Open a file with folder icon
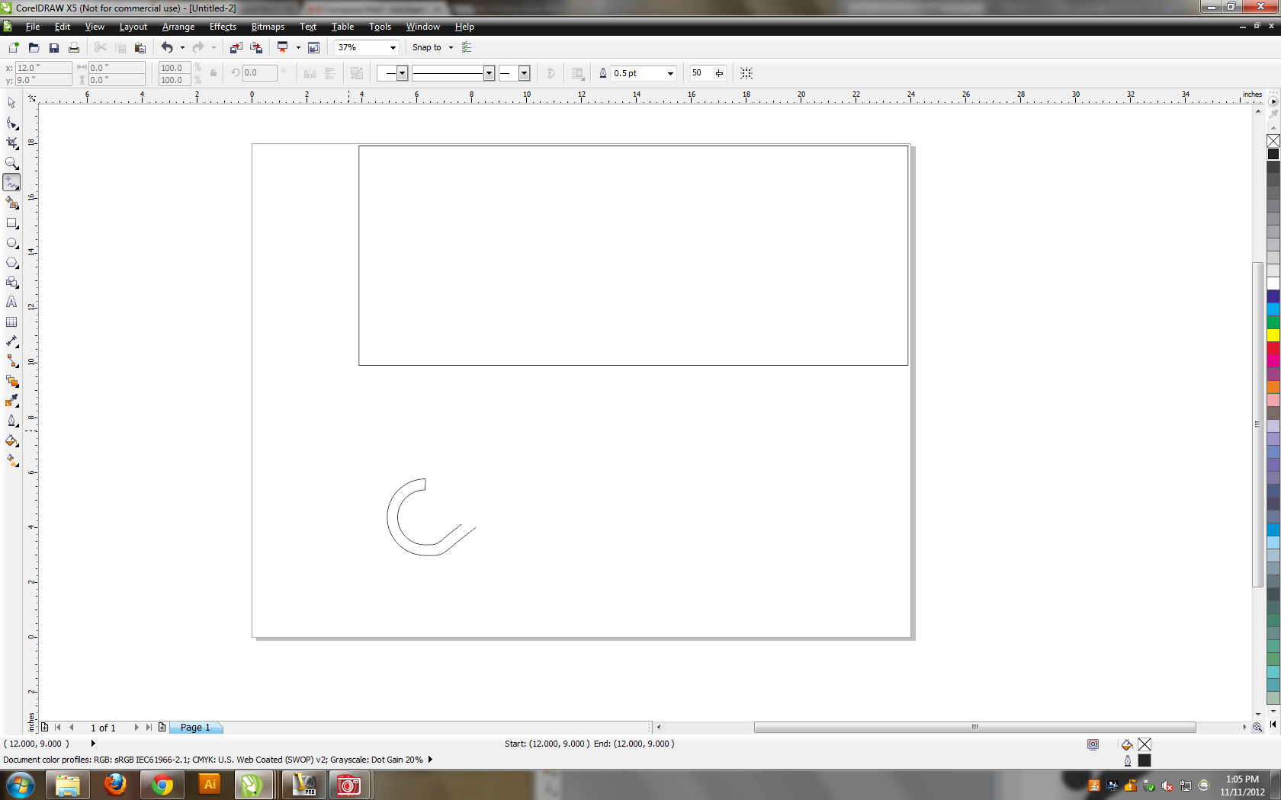 tap(34, 47)
